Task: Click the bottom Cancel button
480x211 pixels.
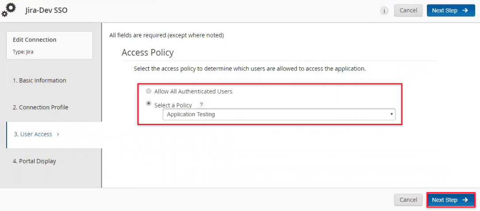Action: click(x=408, y=200)
